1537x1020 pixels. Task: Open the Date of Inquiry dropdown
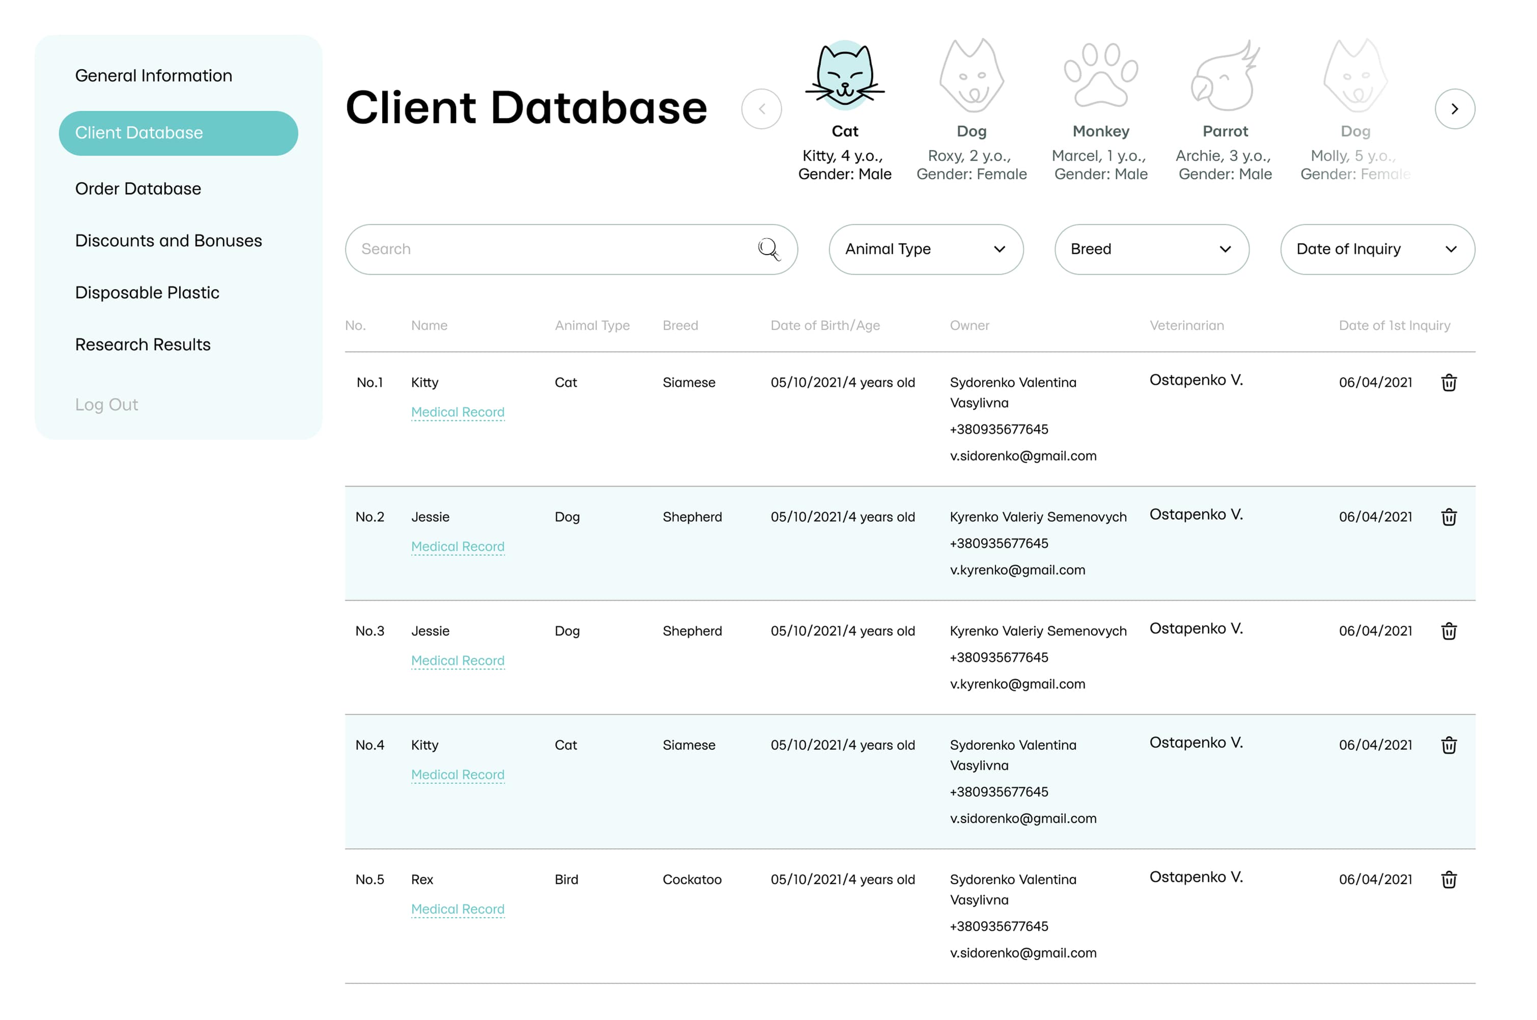pos(1377,249)
